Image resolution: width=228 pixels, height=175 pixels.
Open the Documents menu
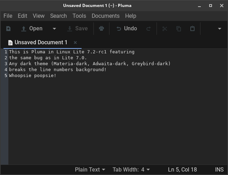105,16
